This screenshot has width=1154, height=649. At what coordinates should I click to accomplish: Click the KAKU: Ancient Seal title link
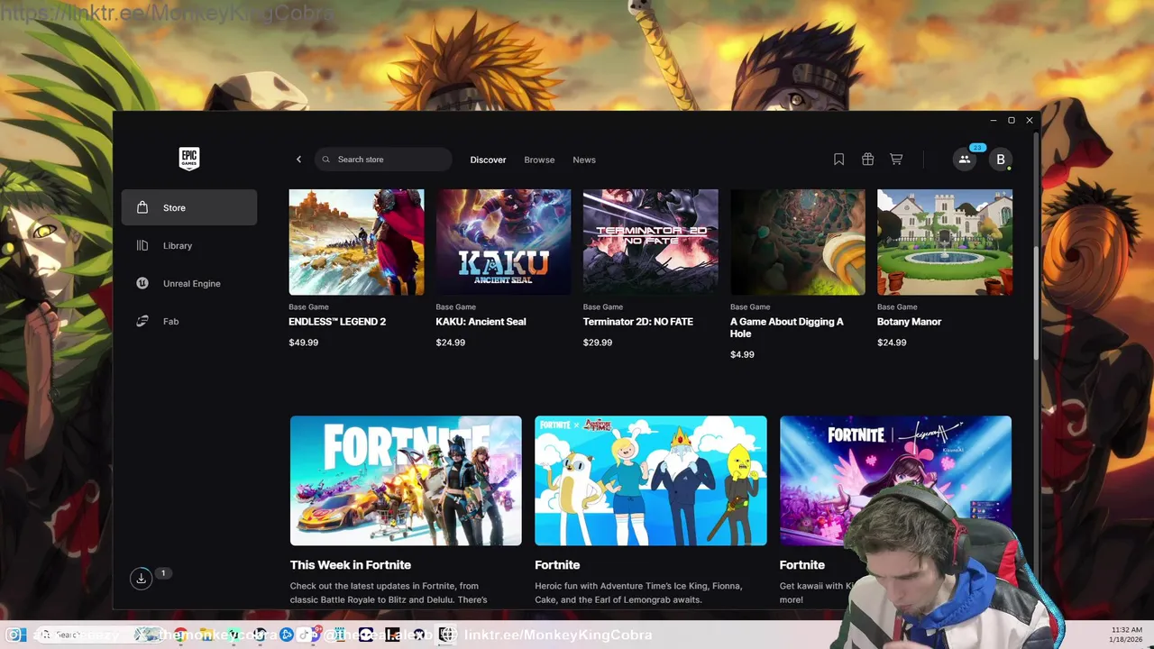coord(481,322)
